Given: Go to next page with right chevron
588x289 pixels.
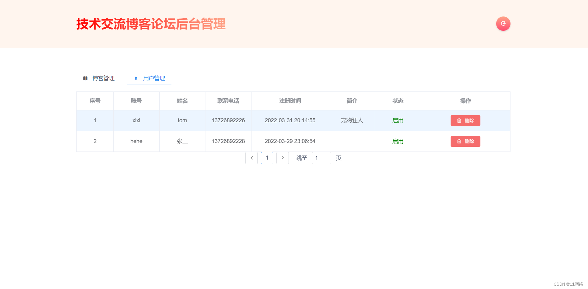Looking at the screenshot, I should (x=283, y=158).
